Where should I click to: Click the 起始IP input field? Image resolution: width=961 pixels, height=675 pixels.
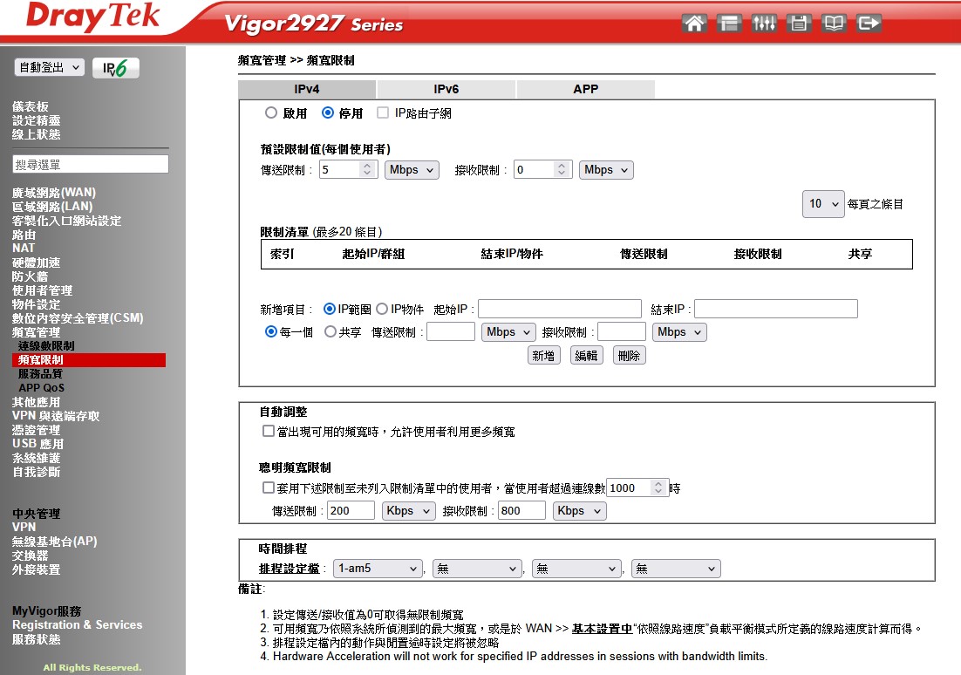point(559,310)
